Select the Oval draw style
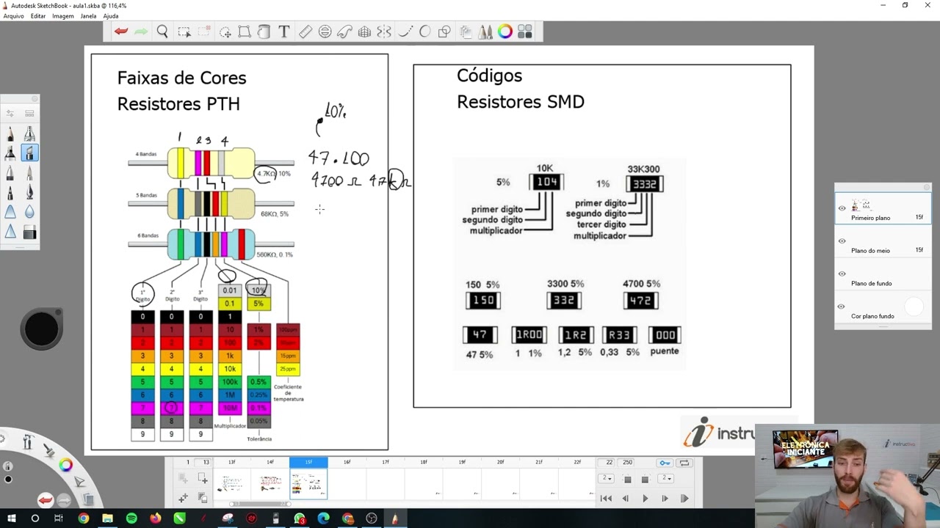The height and width of the screenshot is (528, 940). coord(424,32)
